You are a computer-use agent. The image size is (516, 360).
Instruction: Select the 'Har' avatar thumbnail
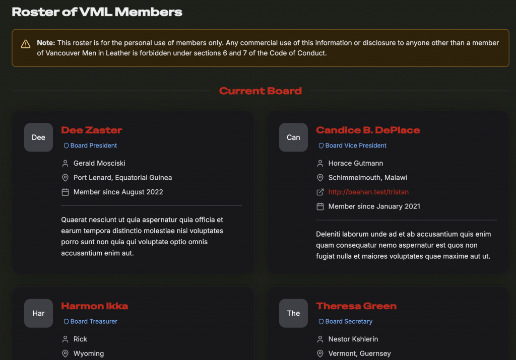[39, 313]
